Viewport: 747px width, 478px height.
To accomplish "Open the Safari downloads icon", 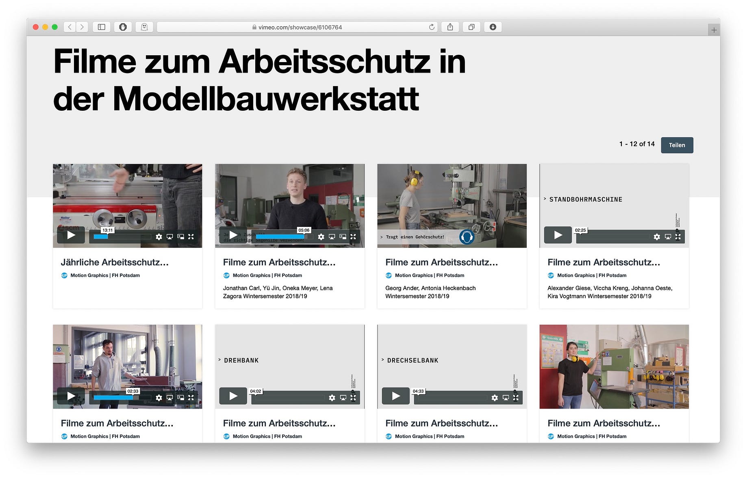I will tap(493, 27).
